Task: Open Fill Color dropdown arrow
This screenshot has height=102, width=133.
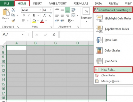Action: click(x=38, y=21)
